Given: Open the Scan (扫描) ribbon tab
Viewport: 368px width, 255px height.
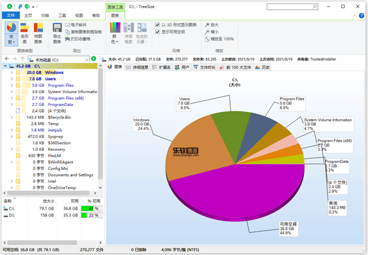Looking at the screenshot, I should (x=45, y=14).
